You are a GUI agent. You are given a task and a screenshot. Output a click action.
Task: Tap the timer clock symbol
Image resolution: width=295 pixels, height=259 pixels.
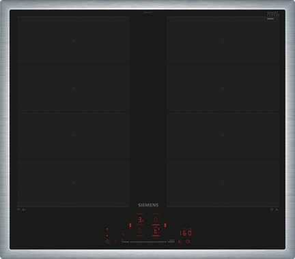click(x=188, y=242)
